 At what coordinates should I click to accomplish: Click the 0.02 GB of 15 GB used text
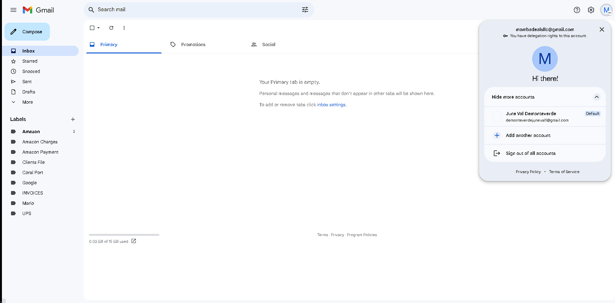(x=108, y=242)
